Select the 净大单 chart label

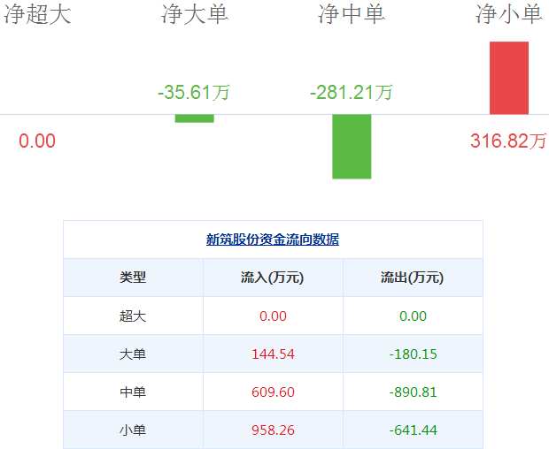point(195,14)
